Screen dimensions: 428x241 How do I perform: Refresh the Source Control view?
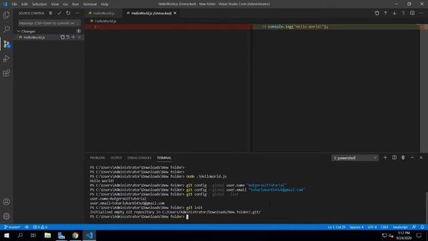point(68,13)
